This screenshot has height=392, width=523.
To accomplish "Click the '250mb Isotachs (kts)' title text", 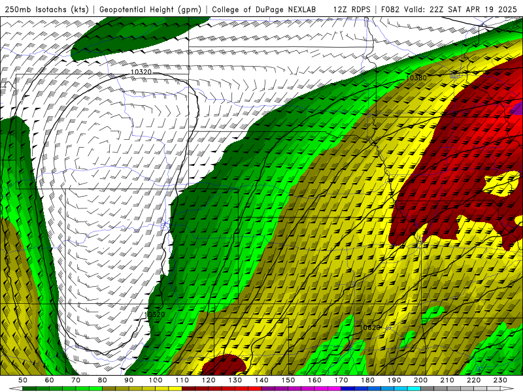I will pyautogui.click(x=46, y=10).
